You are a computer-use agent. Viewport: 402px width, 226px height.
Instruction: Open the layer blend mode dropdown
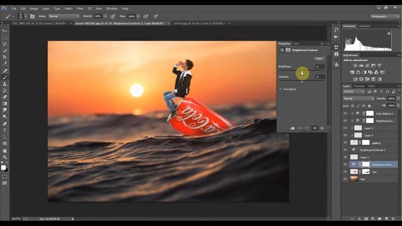click(359, 99)
